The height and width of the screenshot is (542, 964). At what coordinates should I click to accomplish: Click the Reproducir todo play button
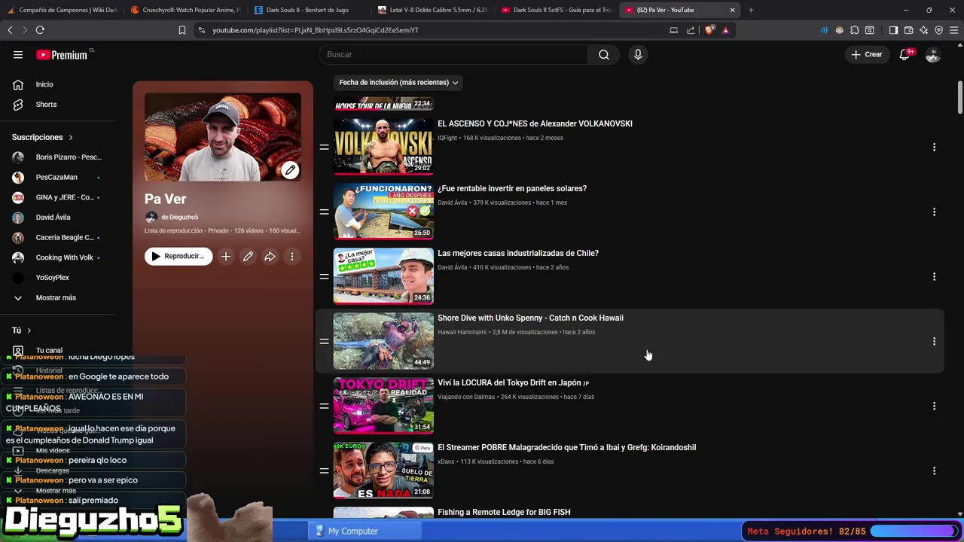178,257
